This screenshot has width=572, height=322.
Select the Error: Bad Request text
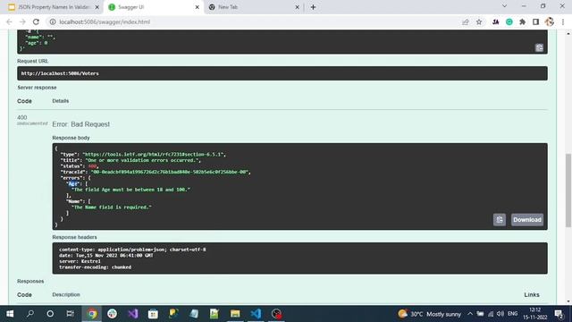click(80, 124)
